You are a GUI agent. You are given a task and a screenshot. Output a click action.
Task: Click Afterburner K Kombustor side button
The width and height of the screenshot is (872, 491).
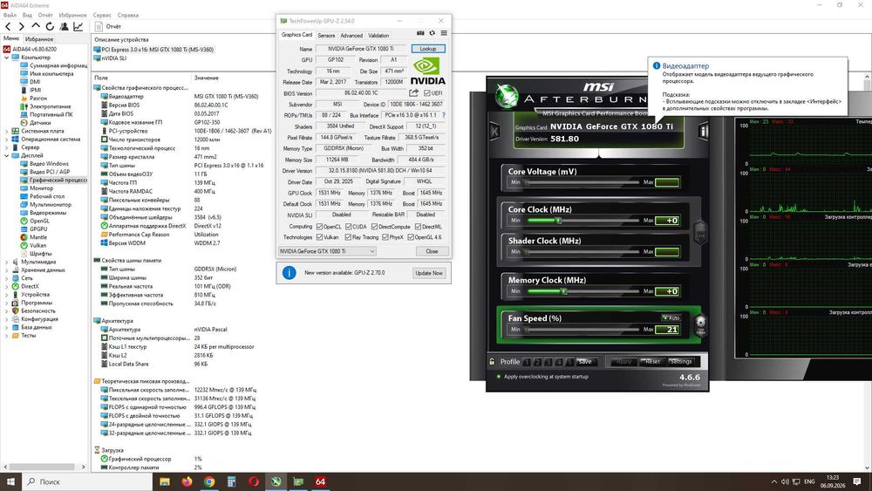click(494, 132)
